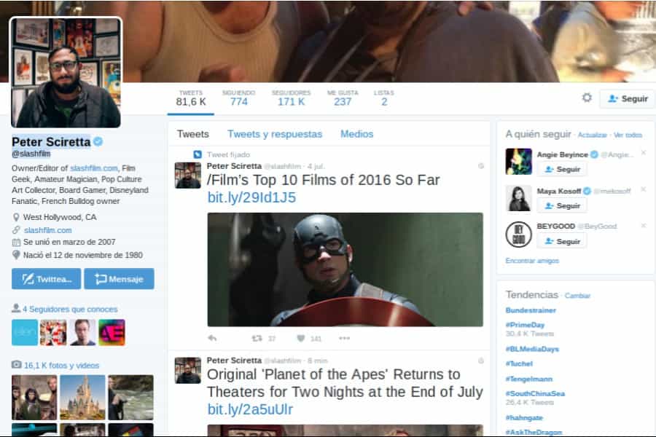Click Peter Sciretta's large profile photo
656x437 pixels.
point(66,72)
